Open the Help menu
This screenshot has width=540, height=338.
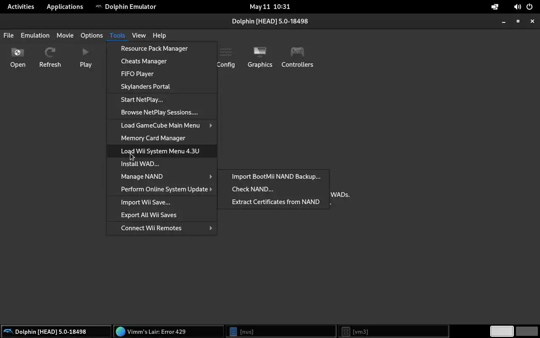[x=159, y=35]
